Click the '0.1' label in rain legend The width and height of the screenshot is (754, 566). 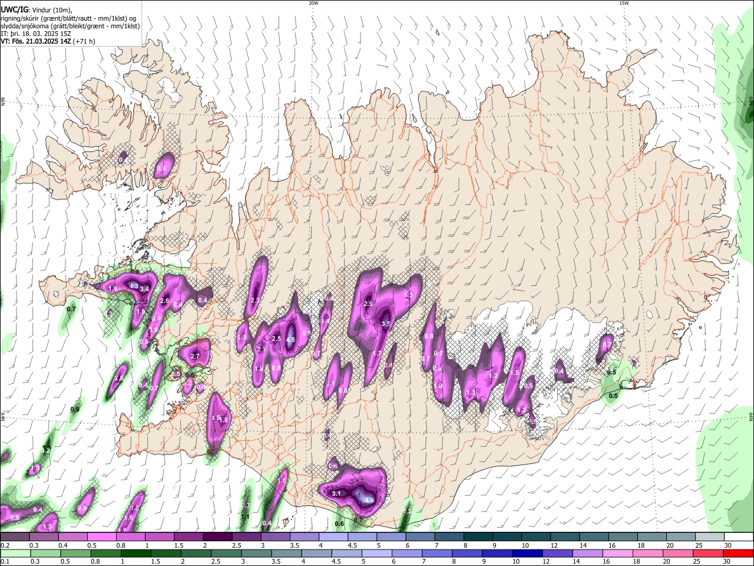(5, 562)
